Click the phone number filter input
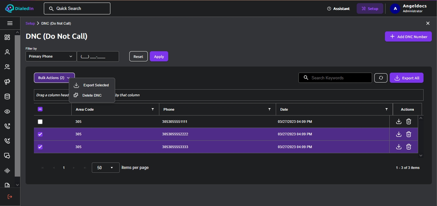 (98, 56)
